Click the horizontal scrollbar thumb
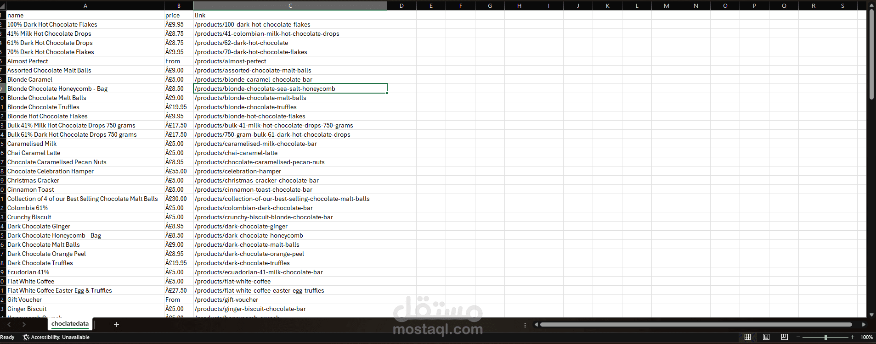The height and width of the screenshot is (344, 876). pos(696,324)
